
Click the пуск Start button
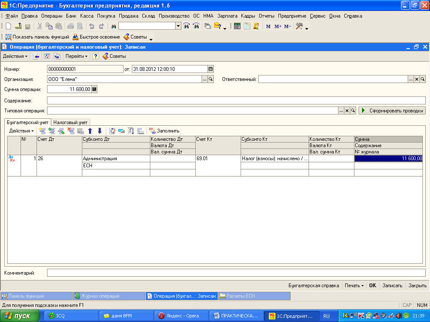[x=20, y=316]
